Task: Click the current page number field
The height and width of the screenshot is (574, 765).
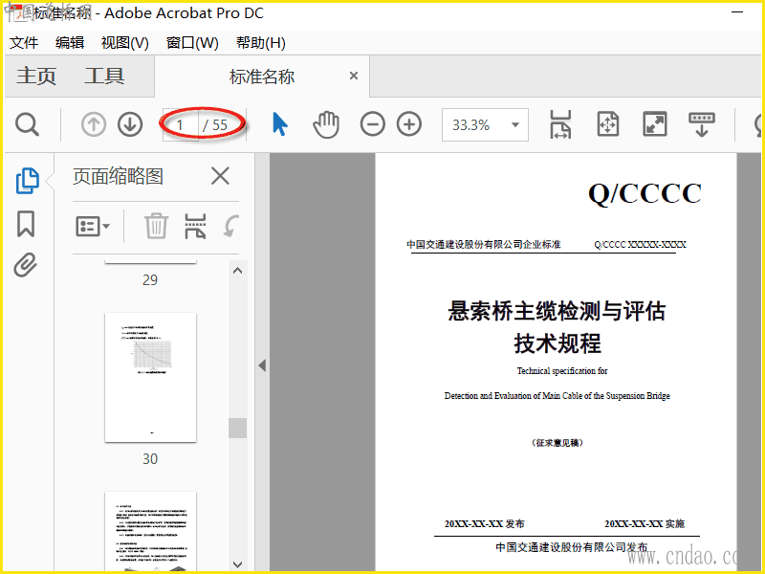Action: click(180, 125)
